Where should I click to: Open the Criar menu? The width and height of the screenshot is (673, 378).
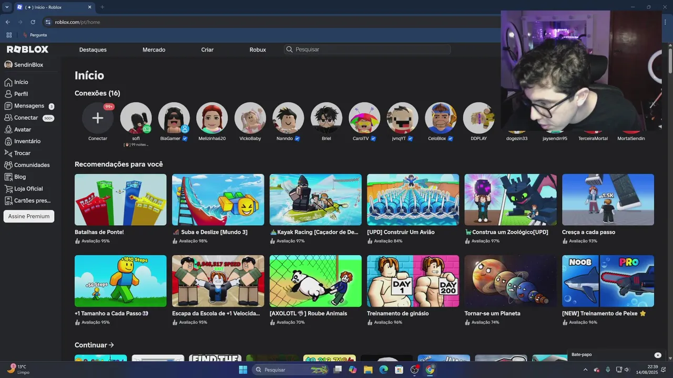coord(207,49)
